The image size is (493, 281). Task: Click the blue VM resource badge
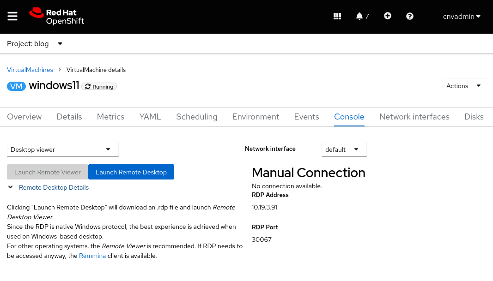click(16, 86)
